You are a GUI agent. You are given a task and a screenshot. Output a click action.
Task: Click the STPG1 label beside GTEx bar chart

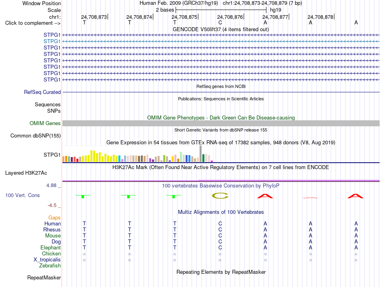tap(52, 155)
